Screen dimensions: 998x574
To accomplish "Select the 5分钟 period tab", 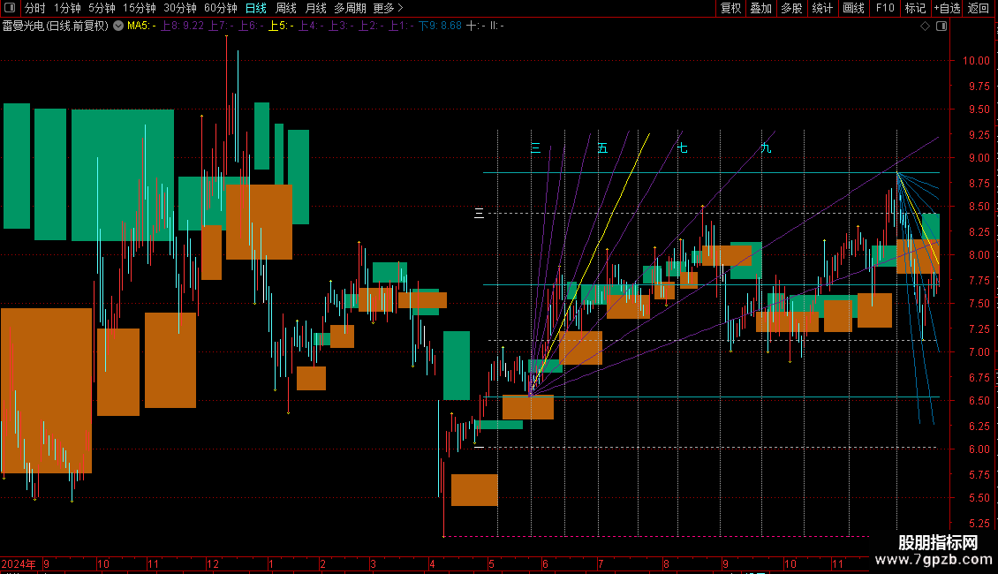I will (102, 8).
